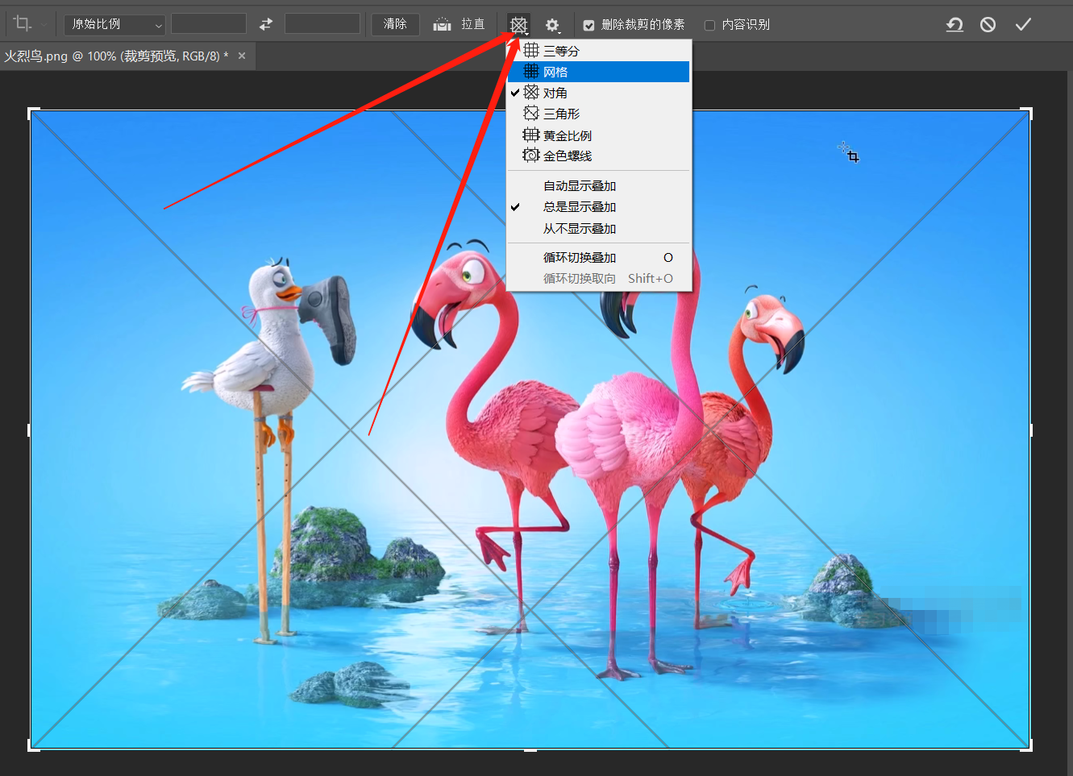Swap width and height with the arrows icon
This screenshot has height=776, width=1073.
click(x=266, y=24)
